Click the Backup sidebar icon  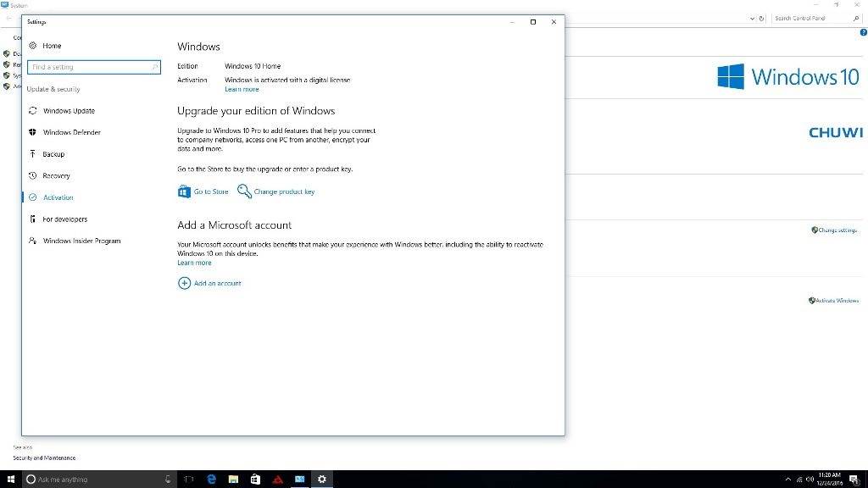[32, 154]
